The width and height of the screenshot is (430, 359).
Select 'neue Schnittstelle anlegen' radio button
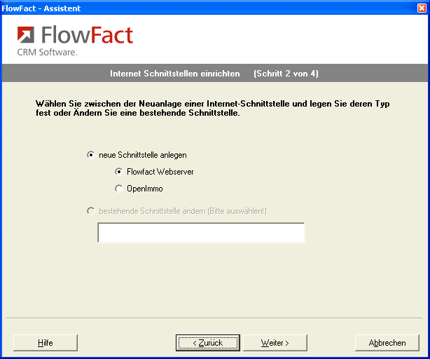[x=91, y=155]
